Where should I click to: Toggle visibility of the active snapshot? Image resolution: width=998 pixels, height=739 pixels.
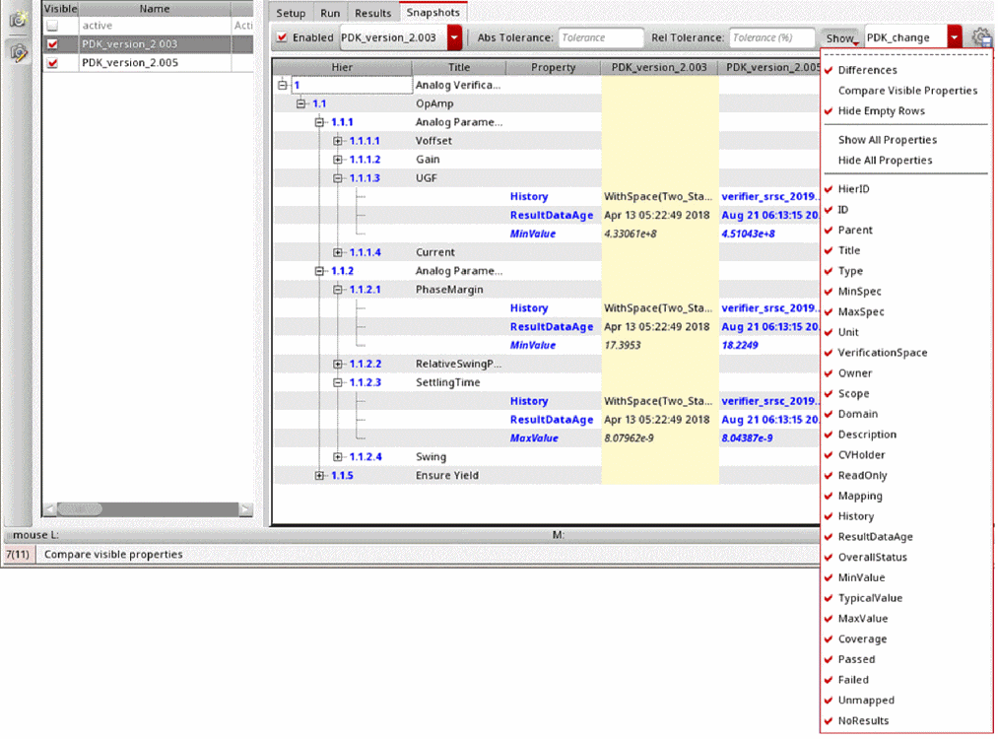pyautogui.click(x=52, y=26)
